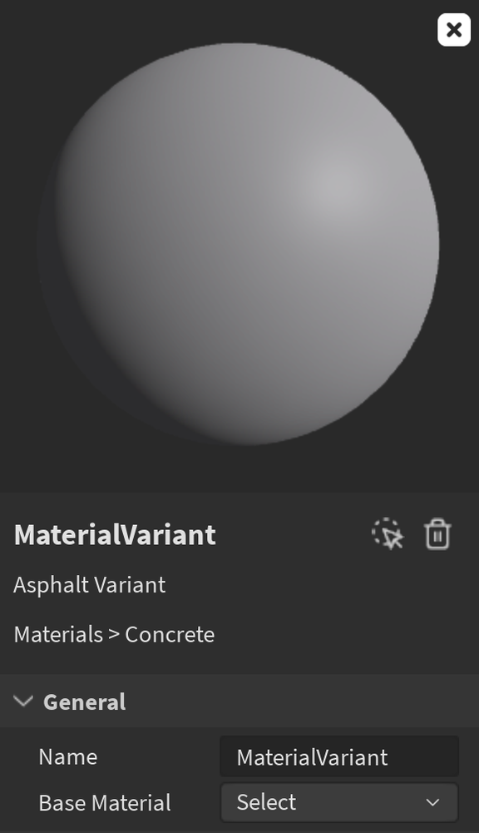
Task: Click the Name property label
Action: coord(68,757)
